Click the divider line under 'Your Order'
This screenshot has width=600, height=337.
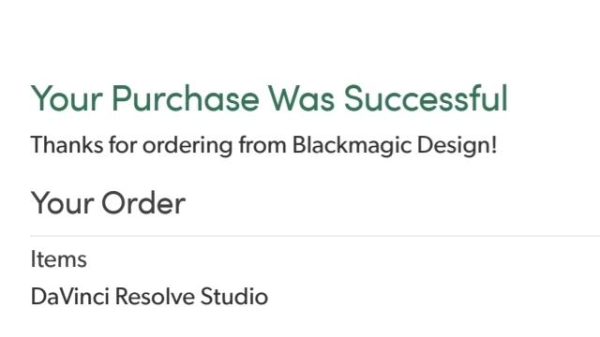pyautogui.click(x=315, y=236)
